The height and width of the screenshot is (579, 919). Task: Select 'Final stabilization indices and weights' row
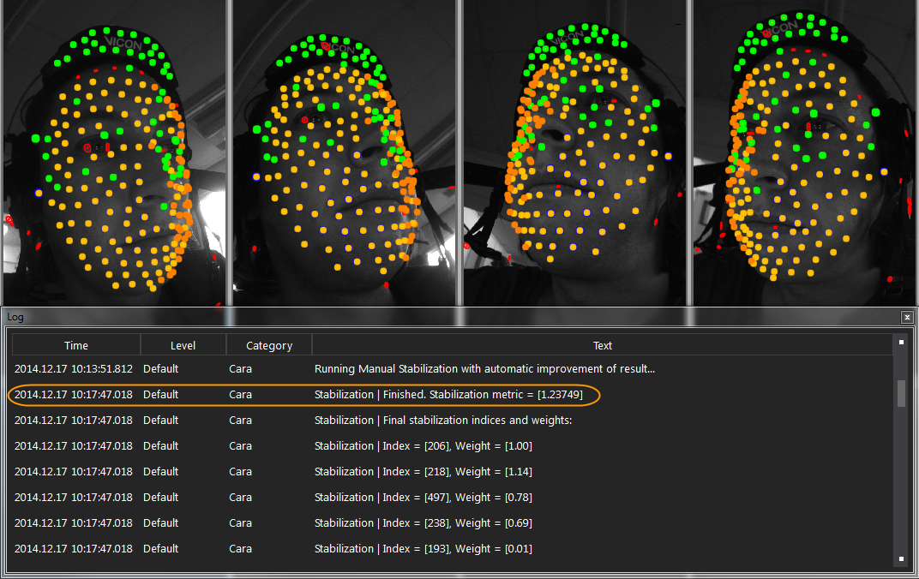pyautogui.click(x=443, y=421)
